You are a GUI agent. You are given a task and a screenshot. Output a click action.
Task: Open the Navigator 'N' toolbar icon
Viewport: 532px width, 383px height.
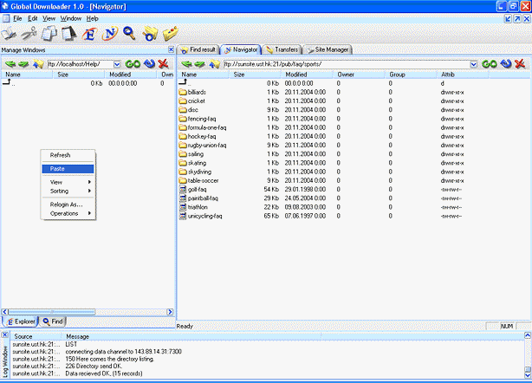(x=109, y=34)
